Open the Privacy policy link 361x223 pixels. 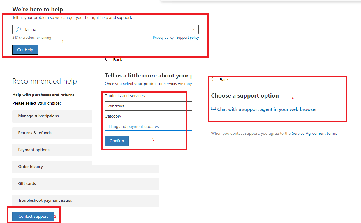pyautogui.click(x=163, y=38)
